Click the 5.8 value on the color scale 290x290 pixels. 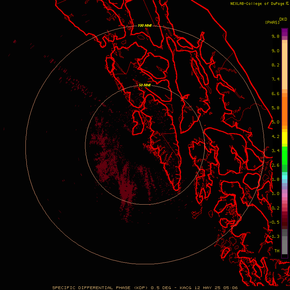click(275, 108)
